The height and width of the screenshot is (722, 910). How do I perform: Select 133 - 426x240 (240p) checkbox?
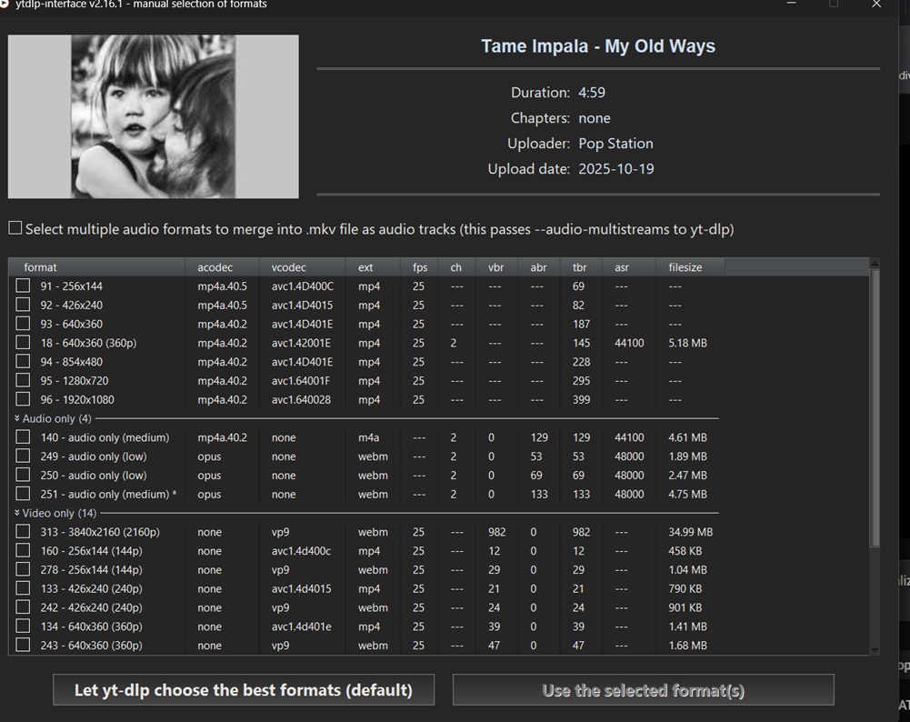(23, 588)
